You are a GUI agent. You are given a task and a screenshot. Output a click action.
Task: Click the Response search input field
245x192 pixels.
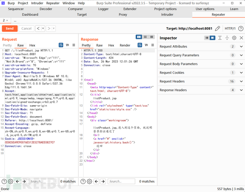(121, 181)
